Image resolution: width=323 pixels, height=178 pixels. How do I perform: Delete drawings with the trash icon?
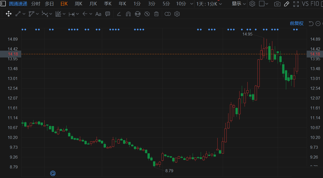[156, 14]
